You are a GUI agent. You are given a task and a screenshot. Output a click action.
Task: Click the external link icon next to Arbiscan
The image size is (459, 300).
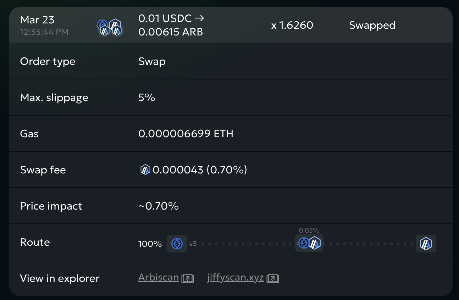188,278
